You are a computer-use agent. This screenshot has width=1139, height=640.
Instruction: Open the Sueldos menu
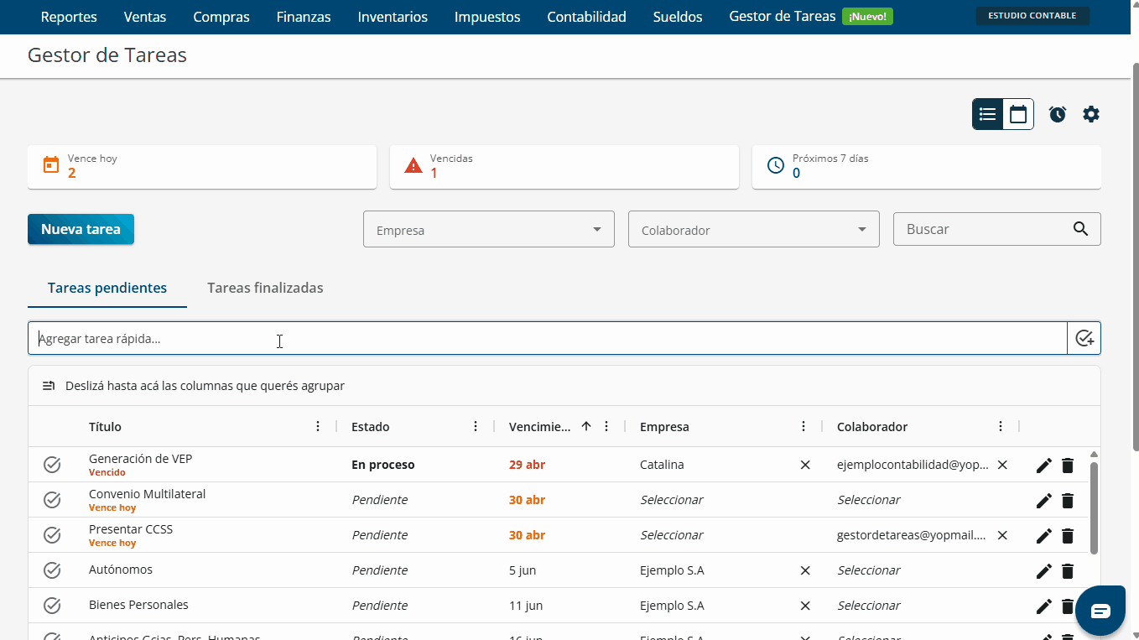click(x=678, y=17)
